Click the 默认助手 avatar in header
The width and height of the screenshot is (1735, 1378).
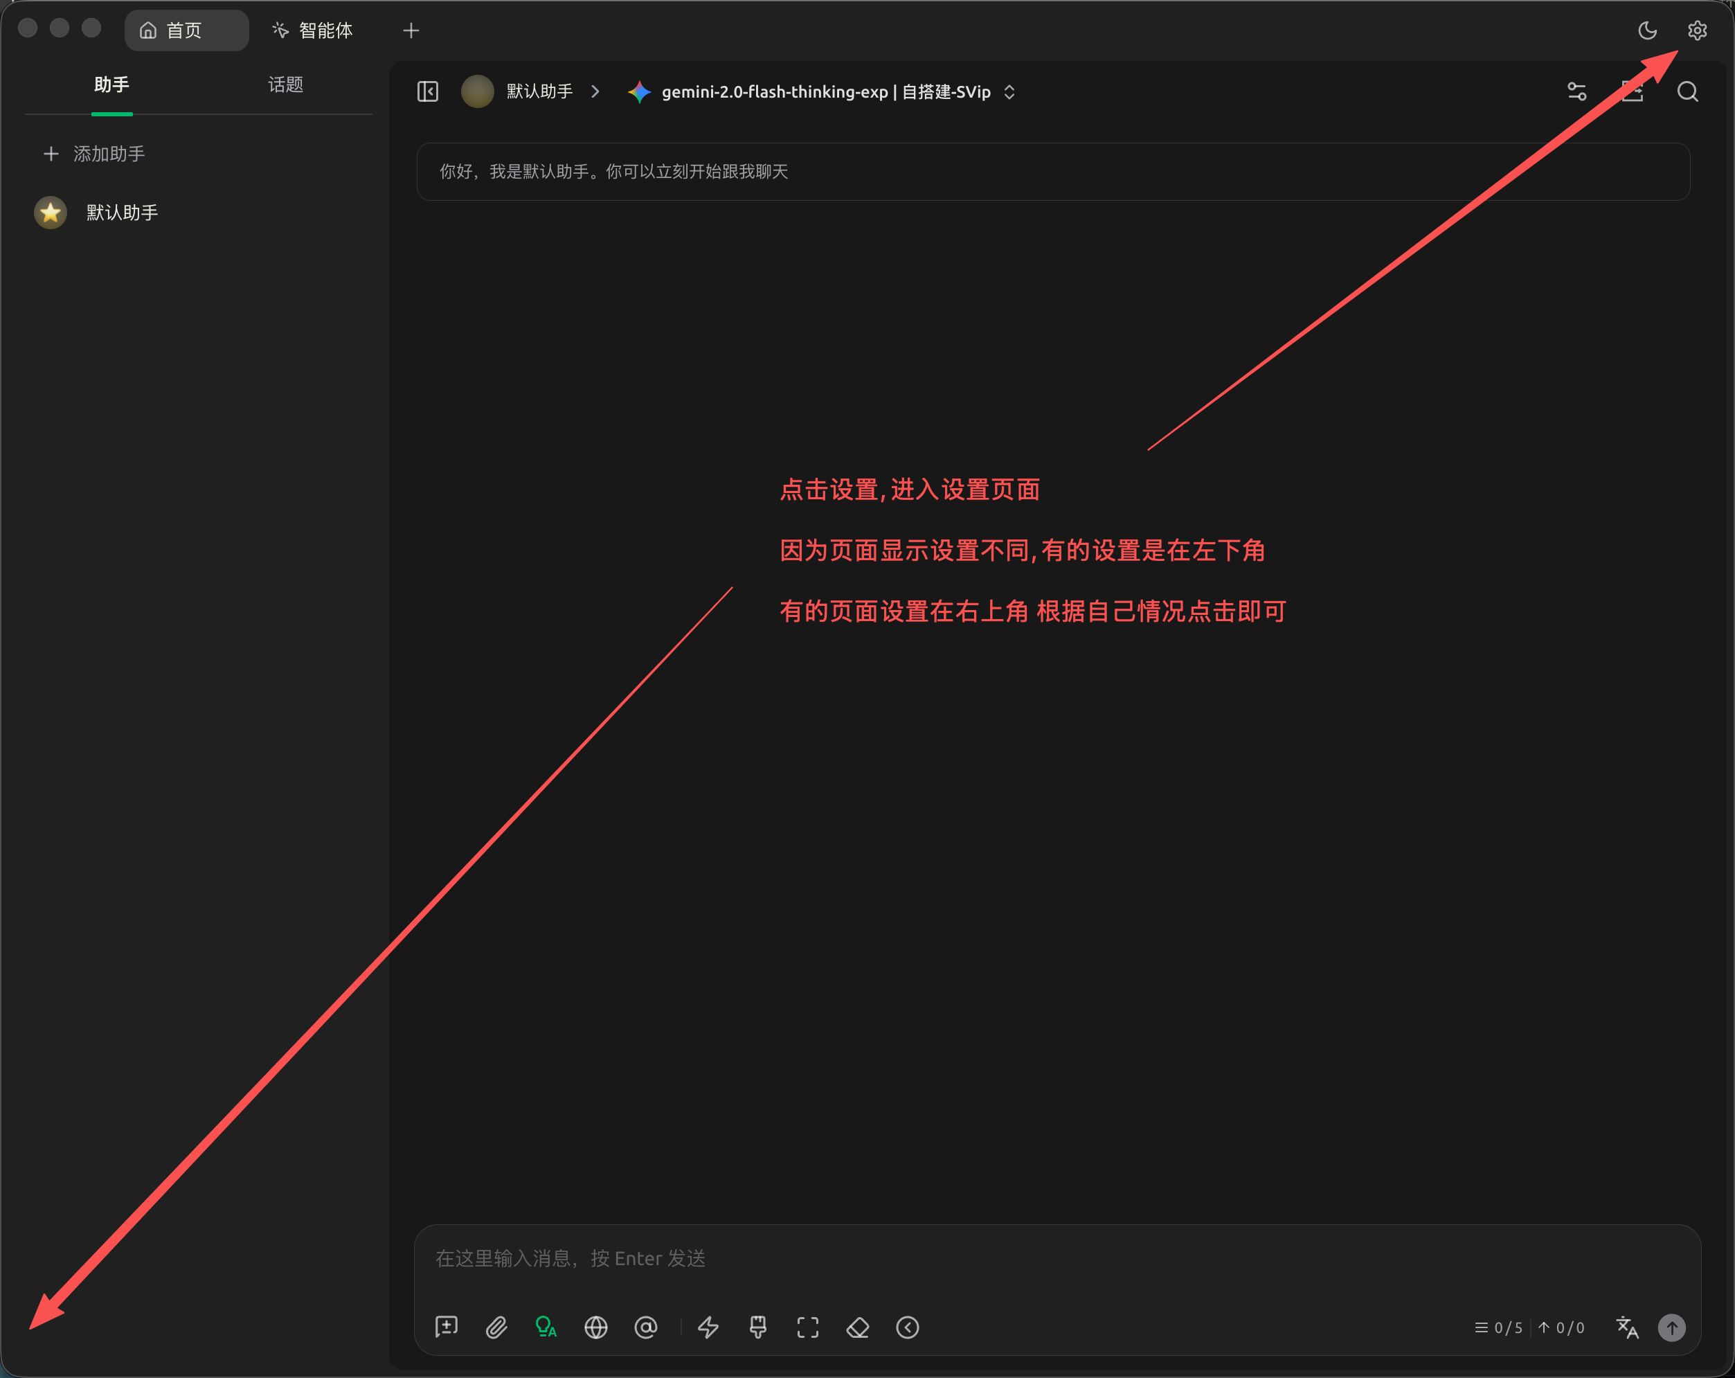[x=477, y=92]
